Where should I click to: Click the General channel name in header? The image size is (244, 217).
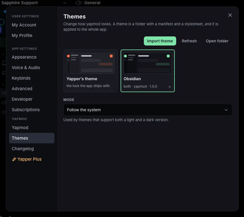(x=92, y=3)
